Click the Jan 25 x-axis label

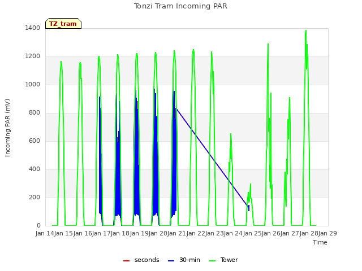pos(252,233)
